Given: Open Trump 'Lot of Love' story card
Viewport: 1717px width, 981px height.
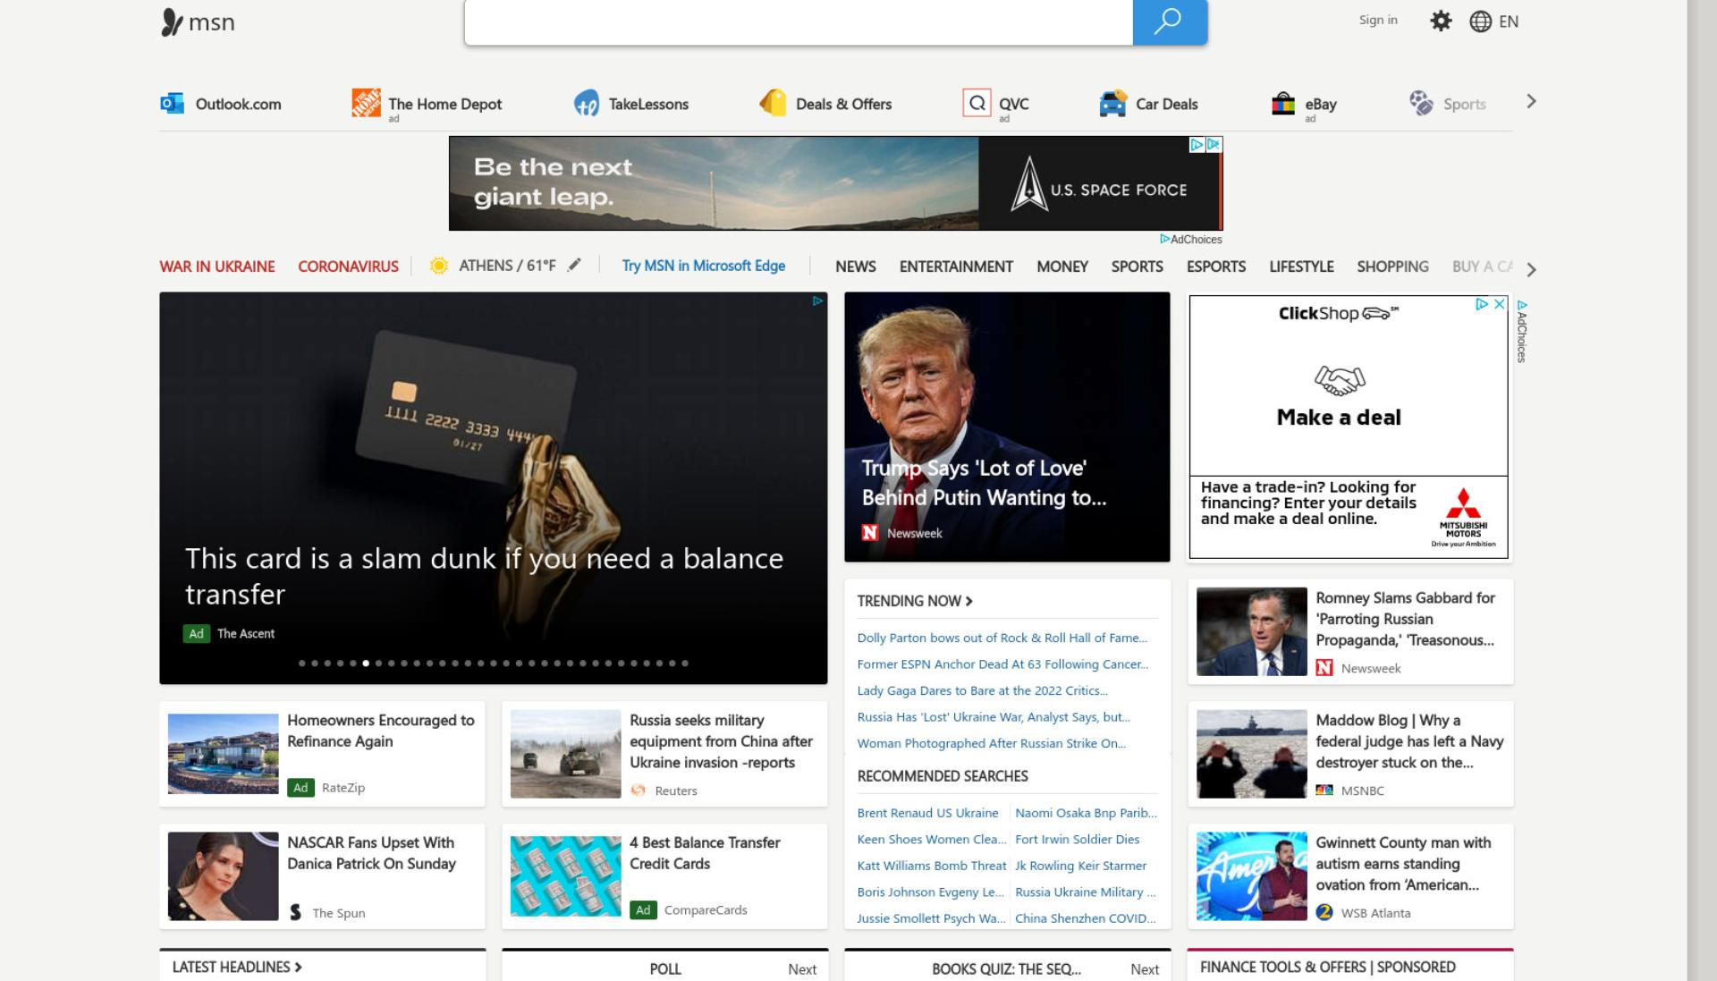Looking at the screenshot, I should [x=1007, y=427].
